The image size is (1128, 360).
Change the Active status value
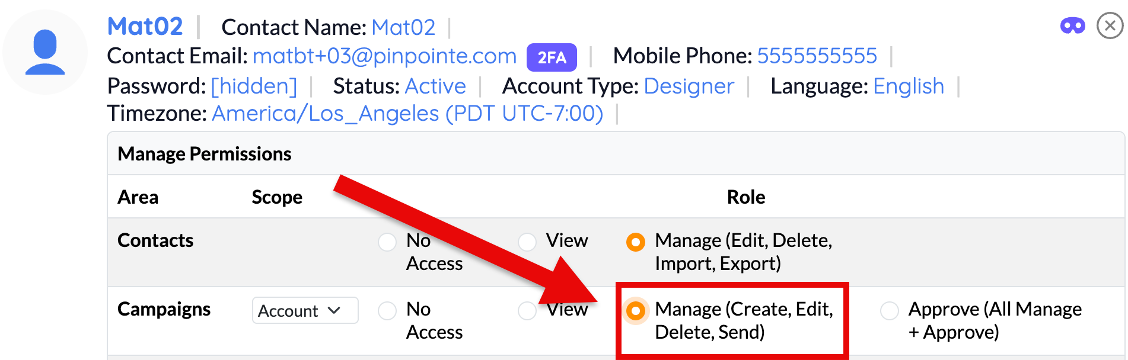pos(435,86)
